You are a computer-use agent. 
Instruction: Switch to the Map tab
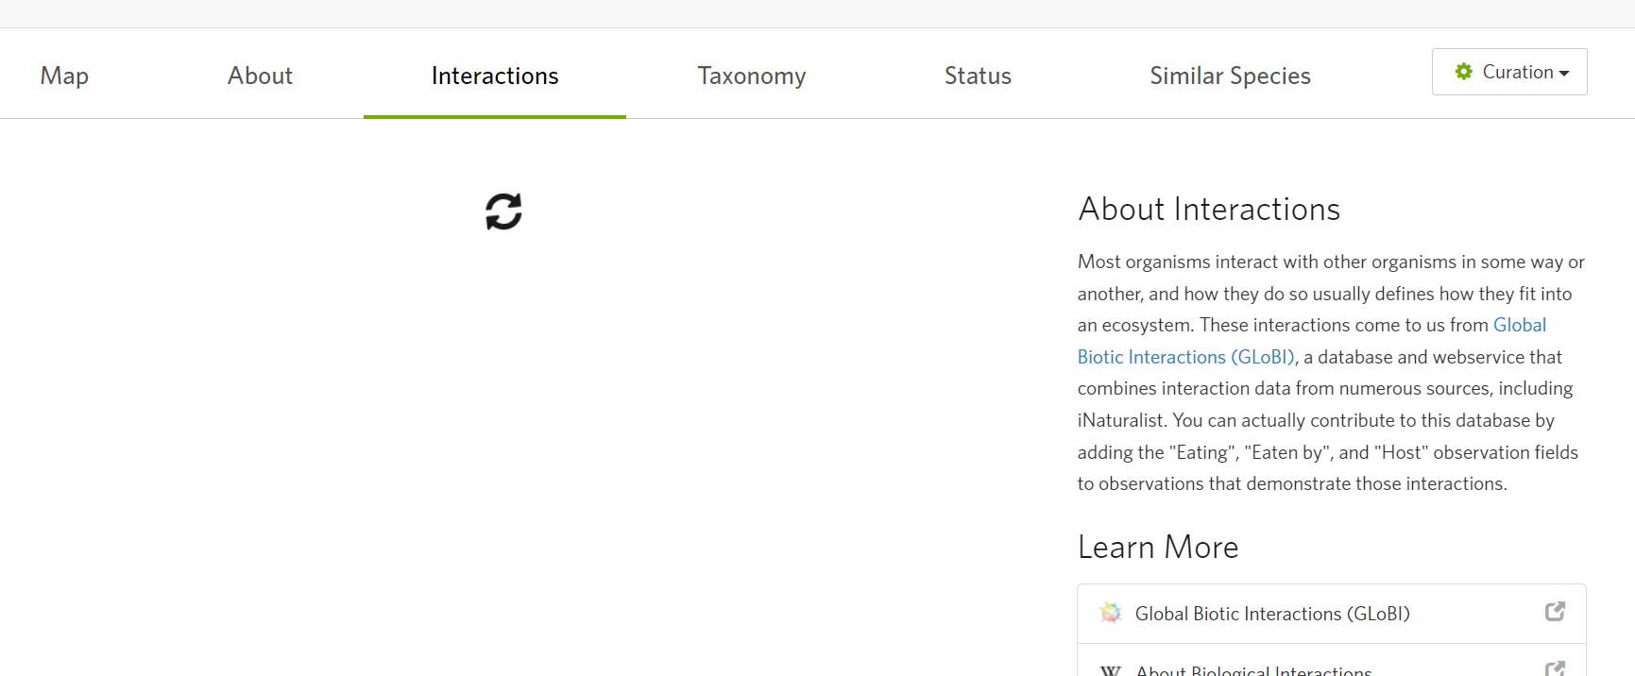[64, 76]
